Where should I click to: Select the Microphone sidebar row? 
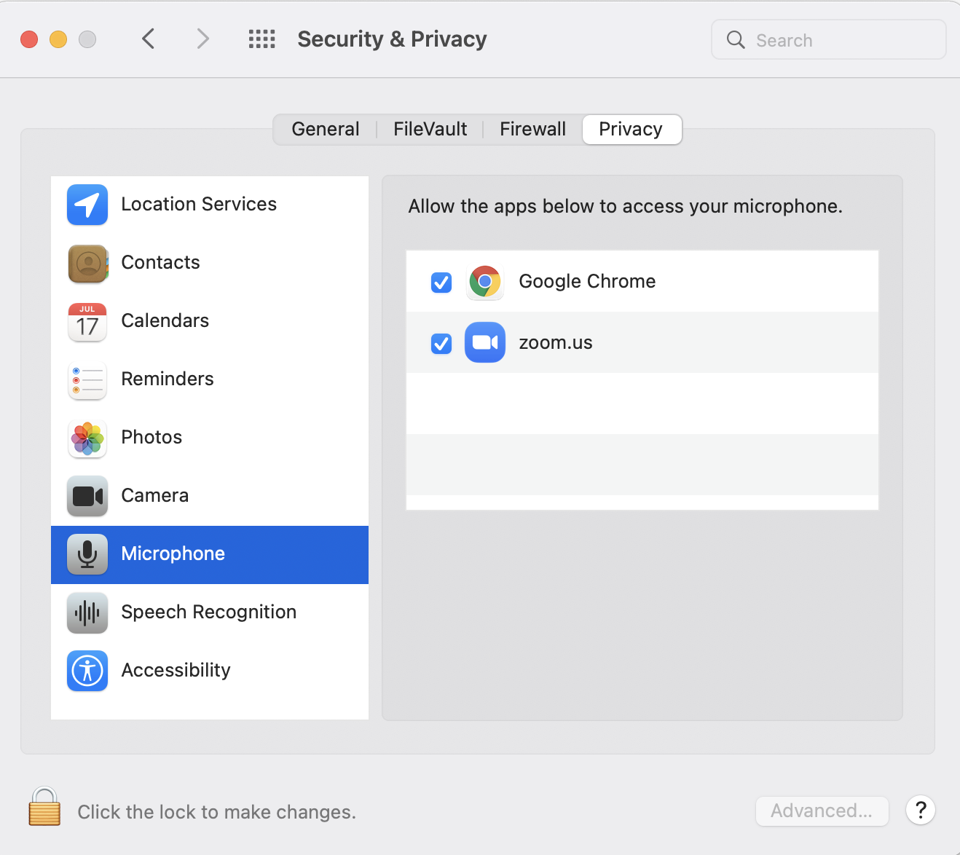point(210,554)
